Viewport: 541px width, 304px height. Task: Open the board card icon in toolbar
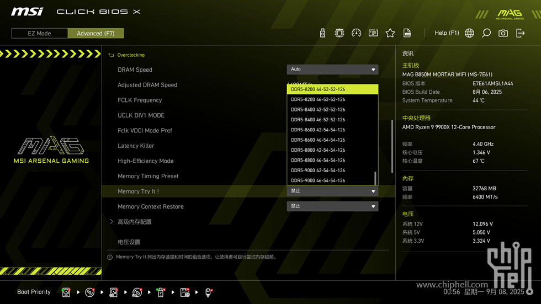tap(373, 33)
